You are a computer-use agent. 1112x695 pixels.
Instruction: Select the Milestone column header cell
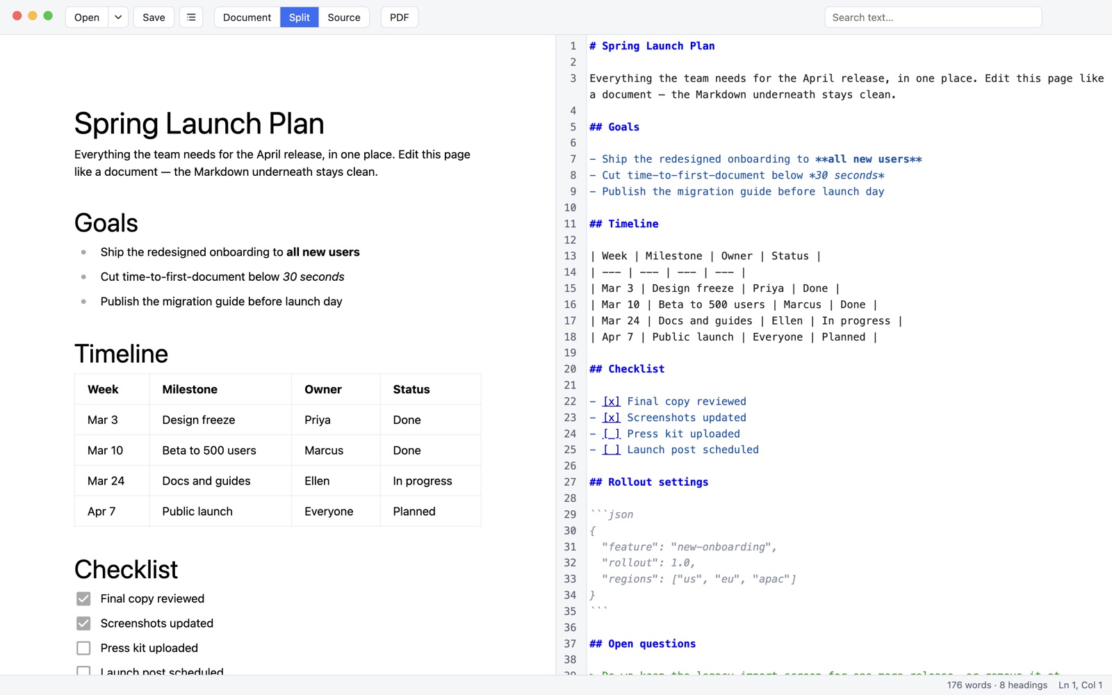[x=220, y=389]
